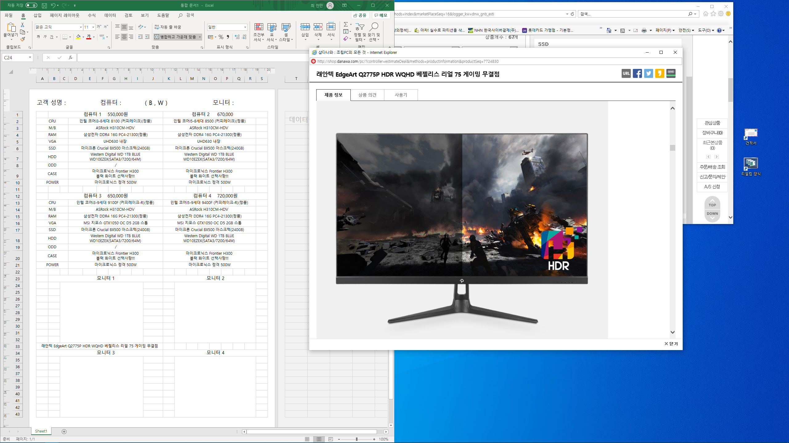Open the font size dropdown showing 11
This screenshot has height=443, width=789.
coord(93,27)
